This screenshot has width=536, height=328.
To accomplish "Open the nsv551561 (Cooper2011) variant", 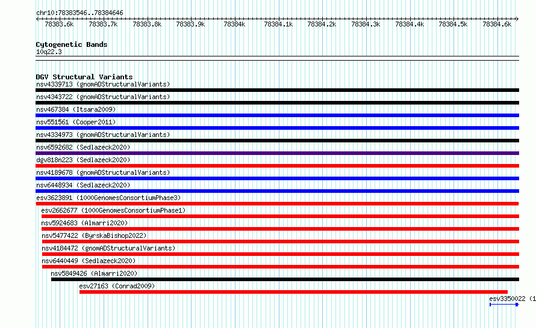I will tap(76, 122).
